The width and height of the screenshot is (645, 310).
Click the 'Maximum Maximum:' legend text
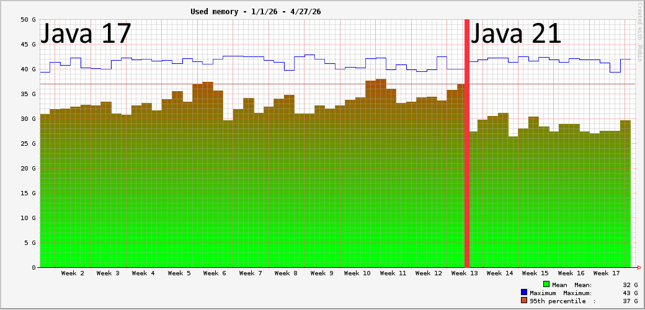(561, 293)
